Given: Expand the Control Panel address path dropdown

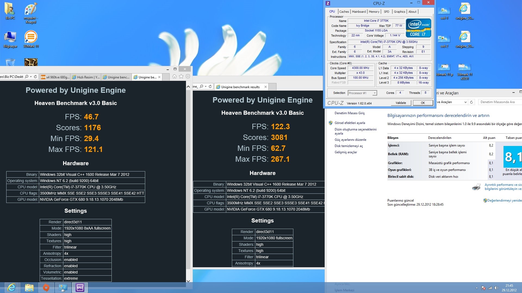Looking at the screenshot, I should [465, 102].
